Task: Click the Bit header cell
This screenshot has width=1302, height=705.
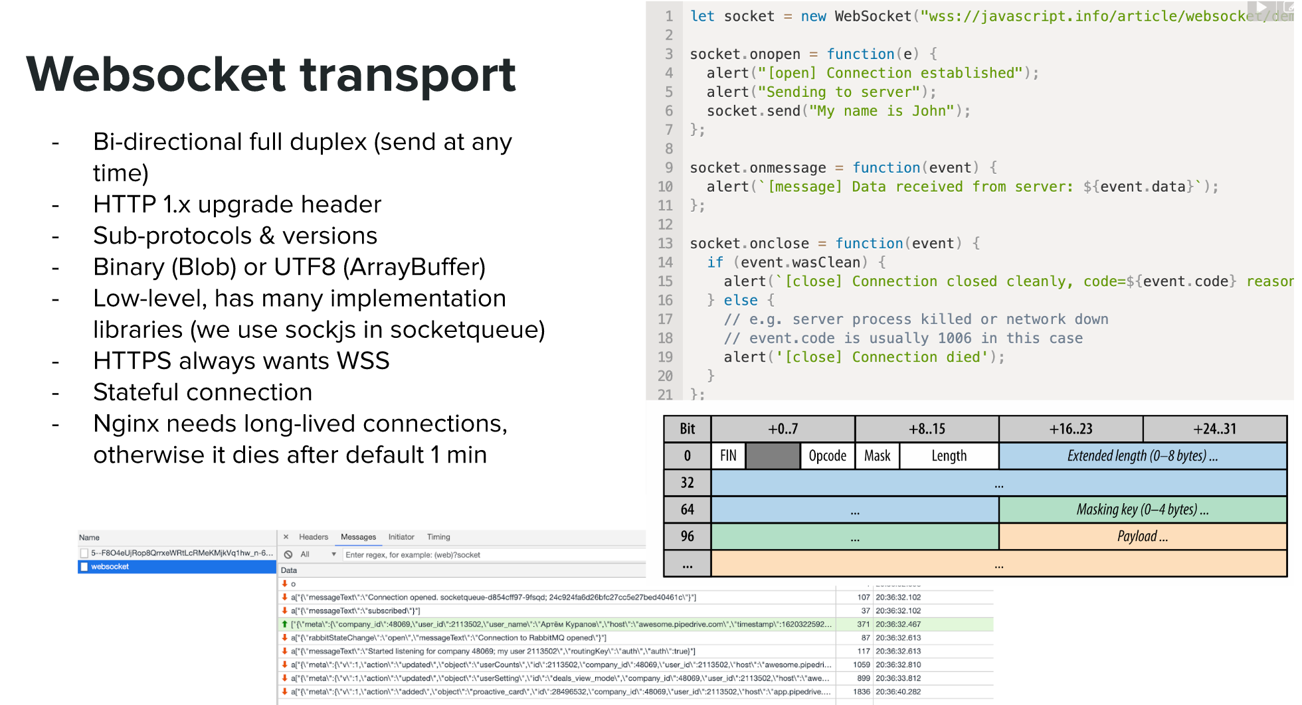Action: 688,429
